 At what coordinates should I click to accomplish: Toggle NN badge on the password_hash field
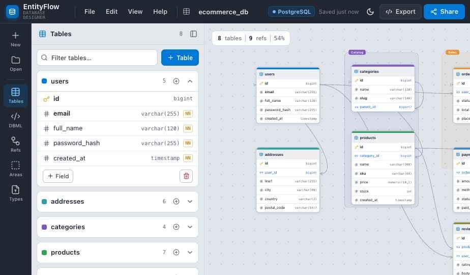pyautogui.click(x=188, y=143)
